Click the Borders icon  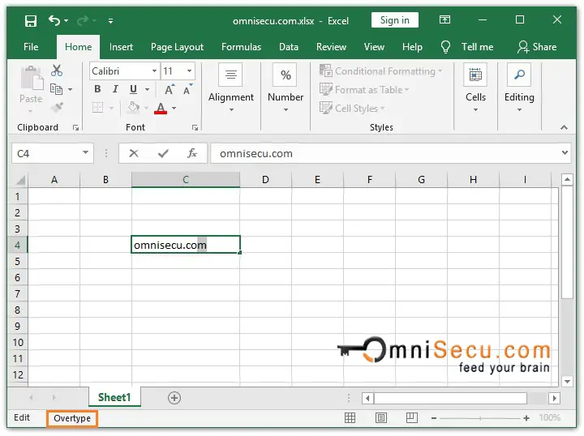click(x=98, y=108)
